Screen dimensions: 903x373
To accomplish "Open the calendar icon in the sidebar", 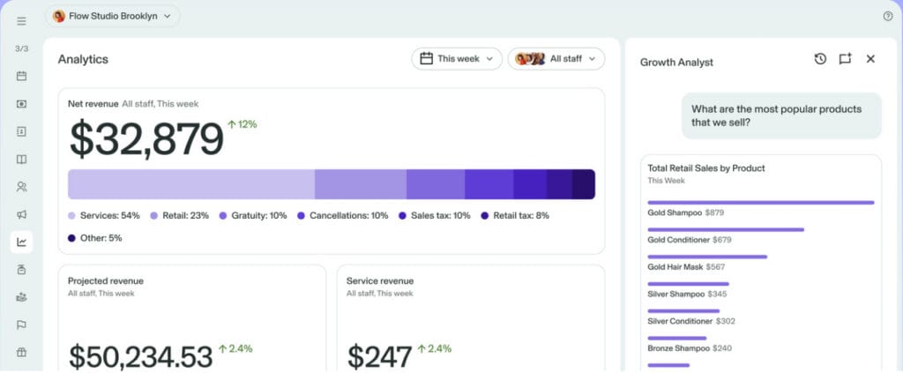I will coord(21,76).
